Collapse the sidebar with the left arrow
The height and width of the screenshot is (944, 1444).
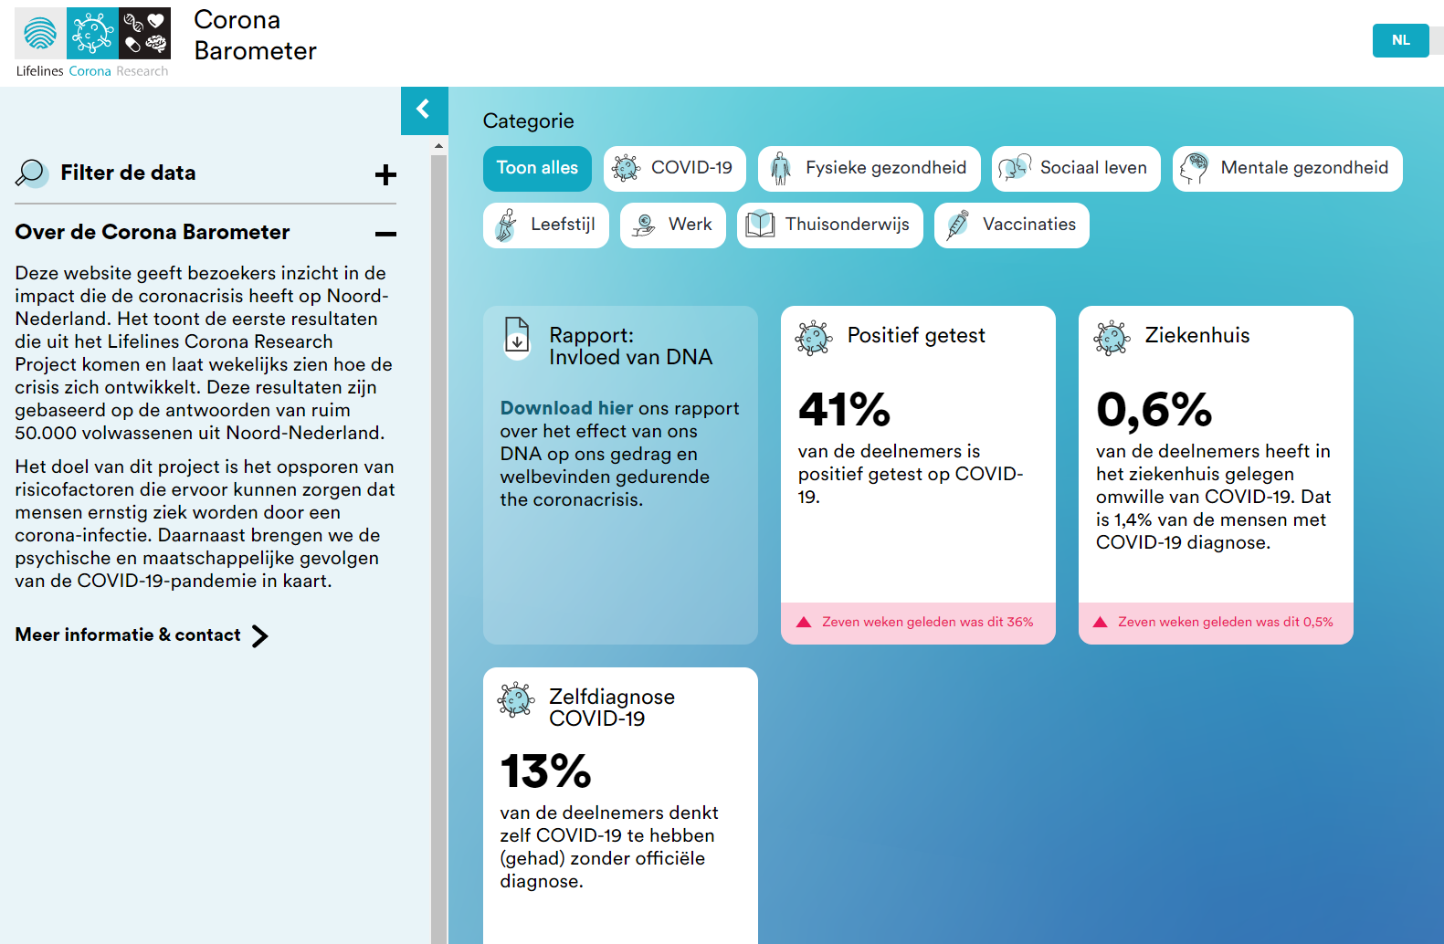pos(424,110)
